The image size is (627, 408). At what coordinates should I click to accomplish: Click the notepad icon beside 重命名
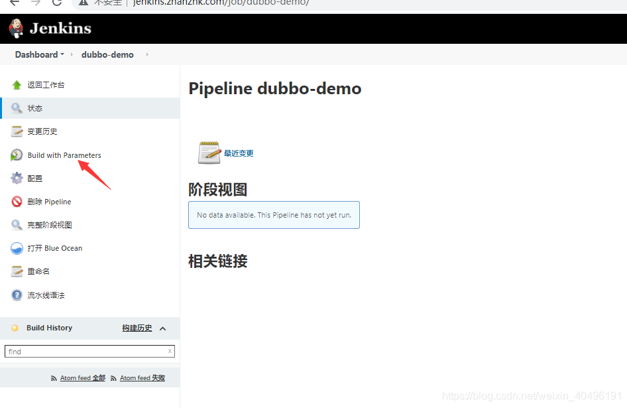[17, 271]
